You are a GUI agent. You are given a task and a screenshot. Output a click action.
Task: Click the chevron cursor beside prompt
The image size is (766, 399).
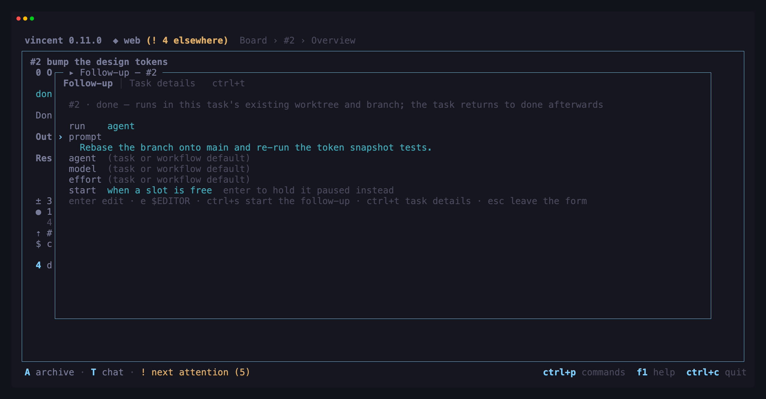[60, 137]
